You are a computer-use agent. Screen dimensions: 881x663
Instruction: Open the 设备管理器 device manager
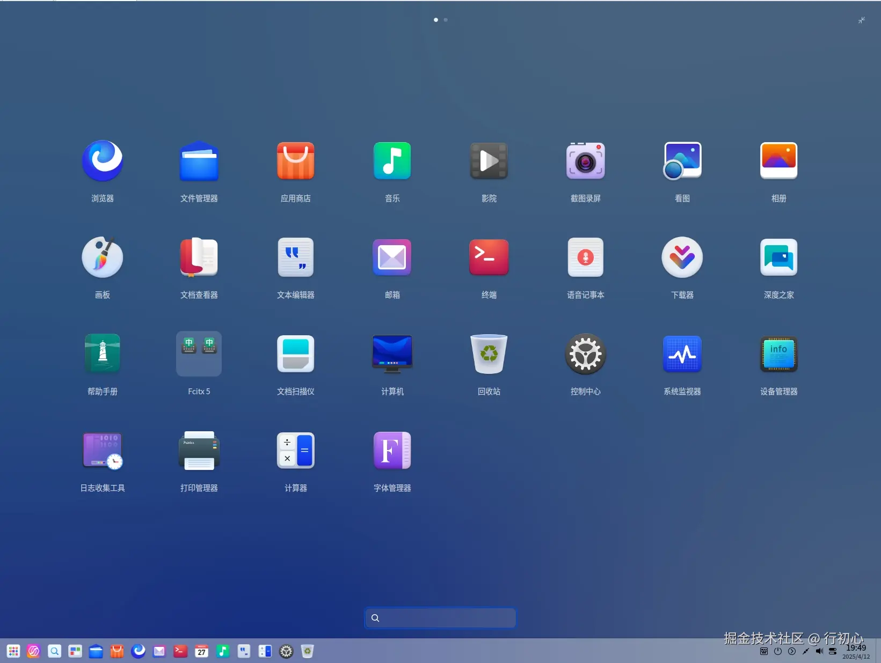point(779,354)
